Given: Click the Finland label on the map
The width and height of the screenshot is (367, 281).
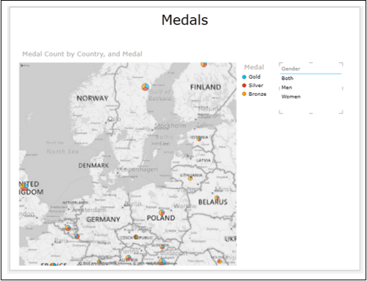Looking at the screenshot, I should (x=206, y=87).
